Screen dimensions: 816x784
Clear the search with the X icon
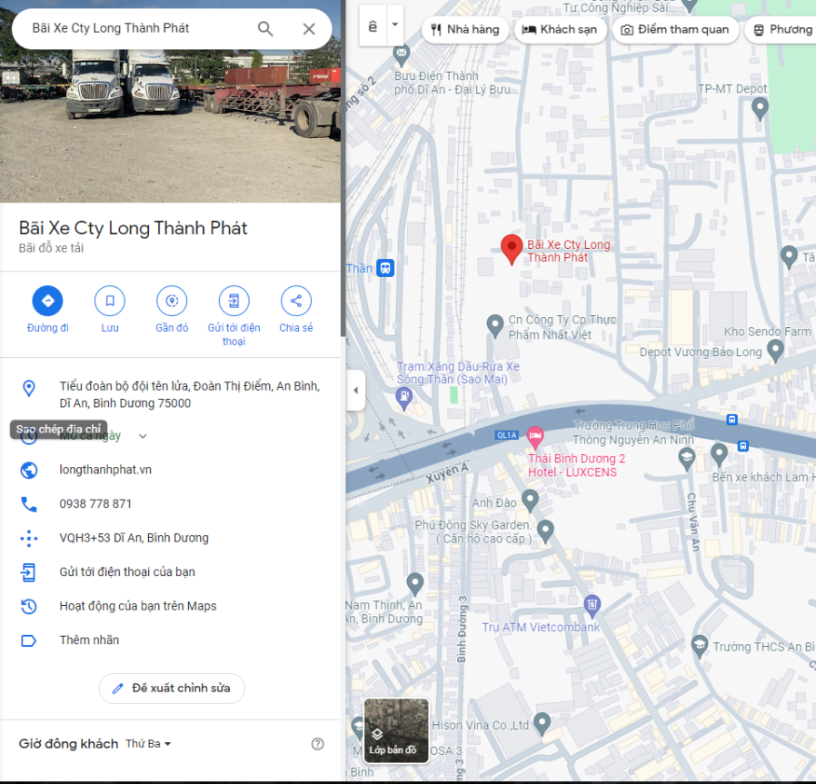[309, 29]
